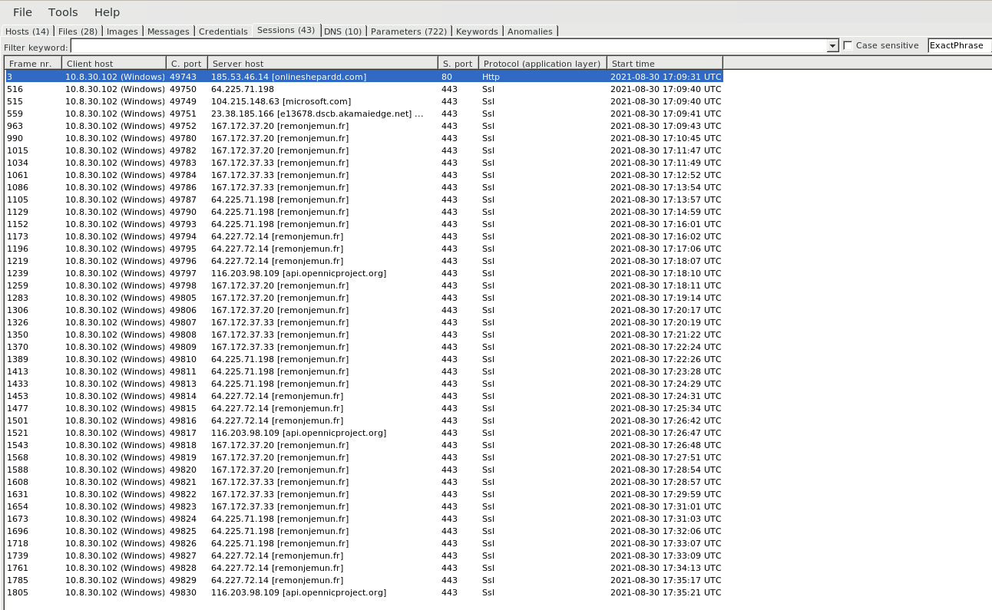Viewport: 992px width, 610px height.
Task: Select frame 1326 session row
Action: [363, 322]
